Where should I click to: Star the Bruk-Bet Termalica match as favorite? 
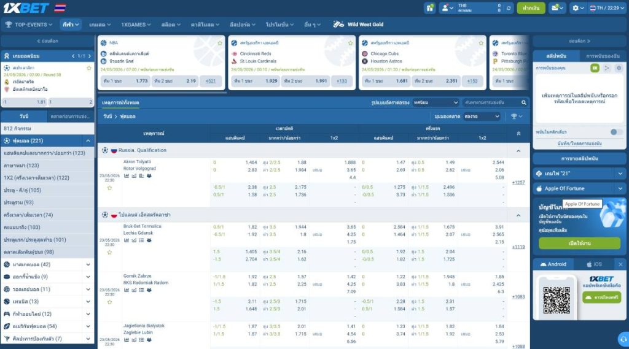pos(109,253)
